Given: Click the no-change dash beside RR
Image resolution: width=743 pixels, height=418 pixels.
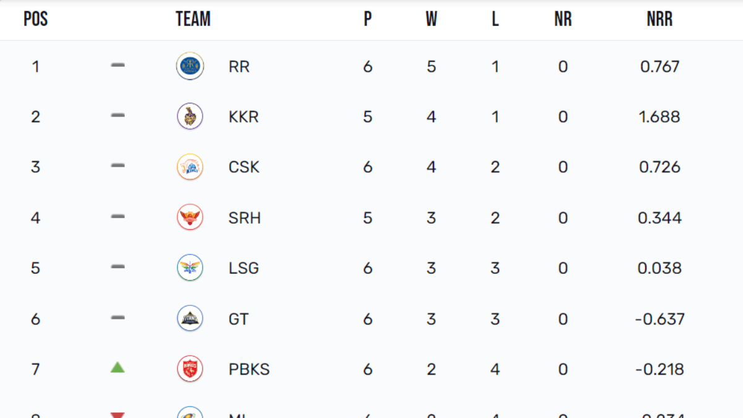Looking at the screenshot, I should coord(118,65).
